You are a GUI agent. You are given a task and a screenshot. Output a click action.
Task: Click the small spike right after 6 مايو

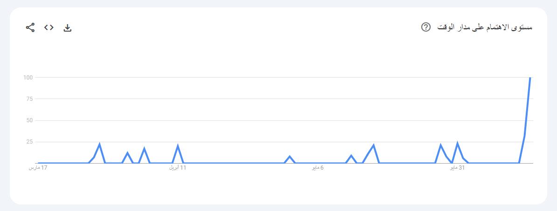351,155
